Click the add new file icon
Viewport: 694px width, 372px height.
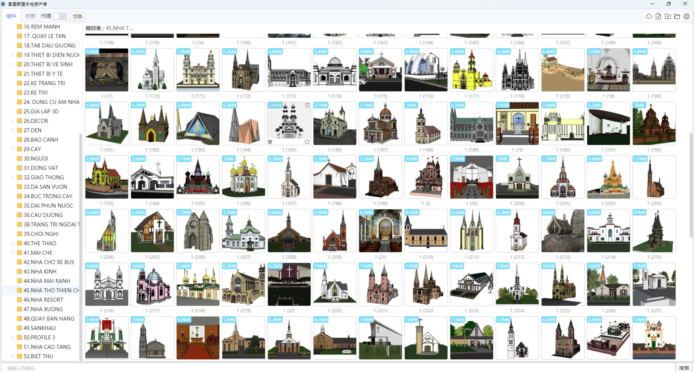point(658,16)
